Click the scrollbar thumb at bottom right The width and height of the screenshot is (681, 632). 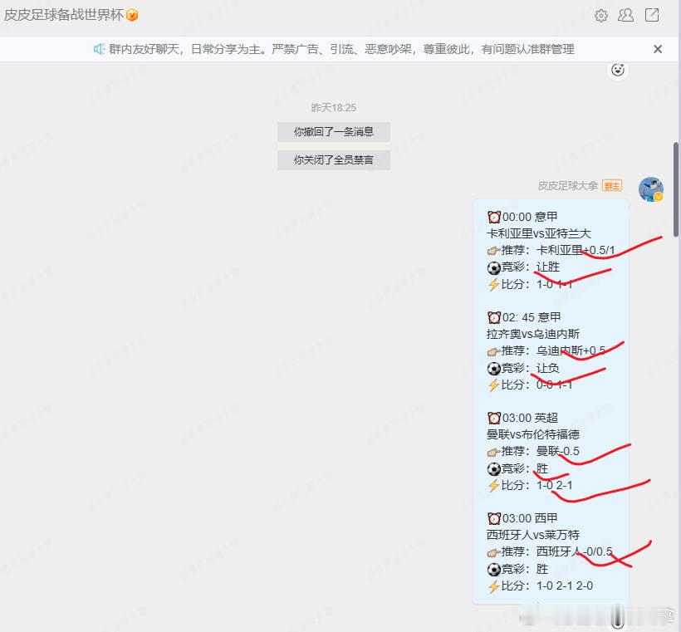tap(674, 187)
